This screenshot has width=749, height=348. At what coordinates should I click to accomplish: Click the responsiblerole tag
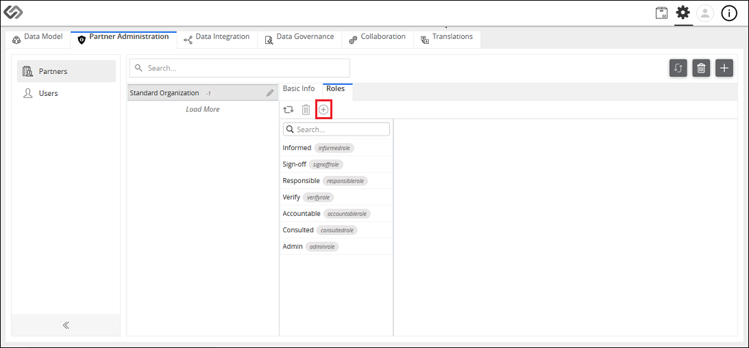[x=345, y=181]
